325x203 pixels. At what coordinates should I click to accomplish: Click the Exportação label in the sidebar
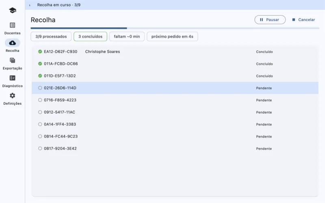click(13, 68)
